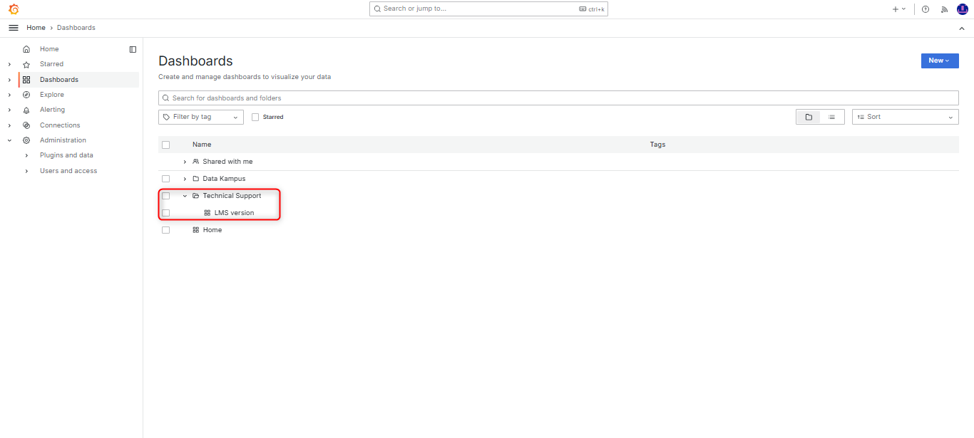Viewport: 974px width, 438px height.
Task: Enable the Starred filter checkbox
Action: pyautogui.click(x=255, y=117)
